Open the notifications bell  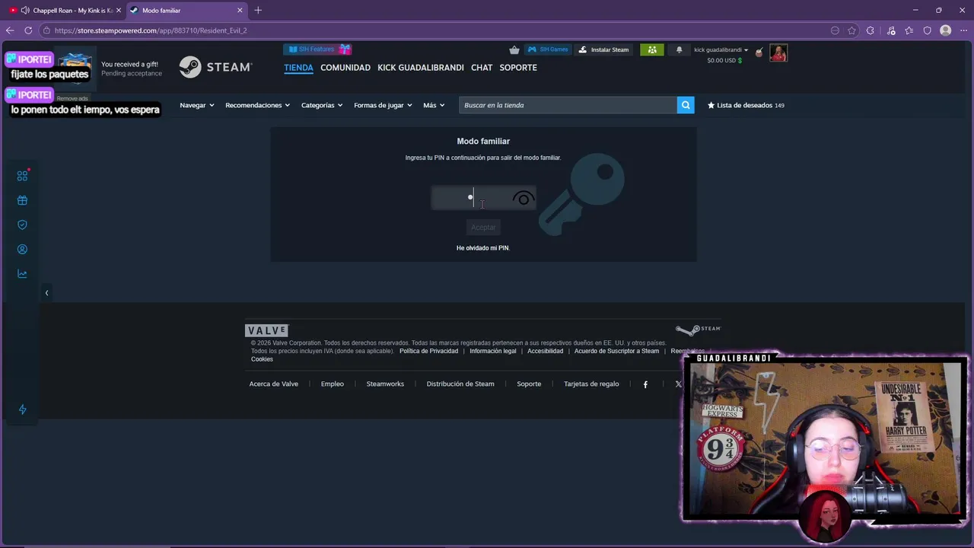pyautogui.click(x=680, y=49)
